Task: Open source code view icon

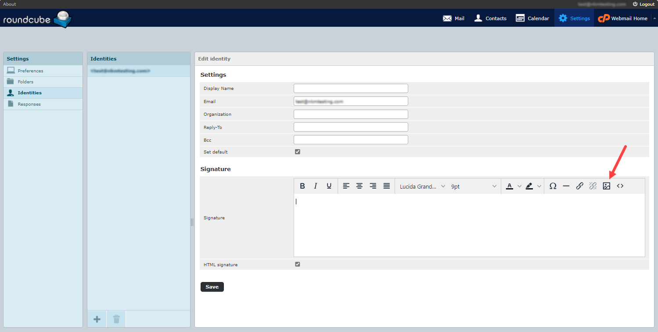Action: point(620,186)
